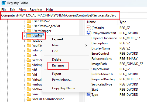147x102 pixels.
Task: Choose Copy Key Name from context menu
Action: [64, 88]
